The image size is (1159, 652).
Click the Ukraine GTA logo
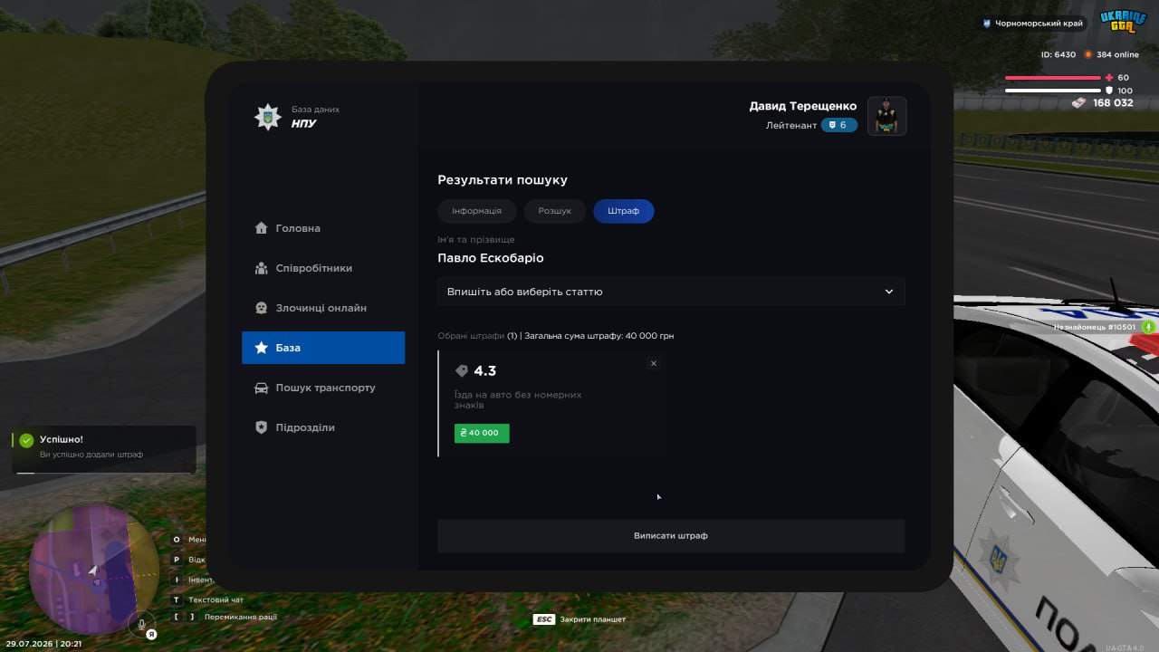pos(1123,23)
